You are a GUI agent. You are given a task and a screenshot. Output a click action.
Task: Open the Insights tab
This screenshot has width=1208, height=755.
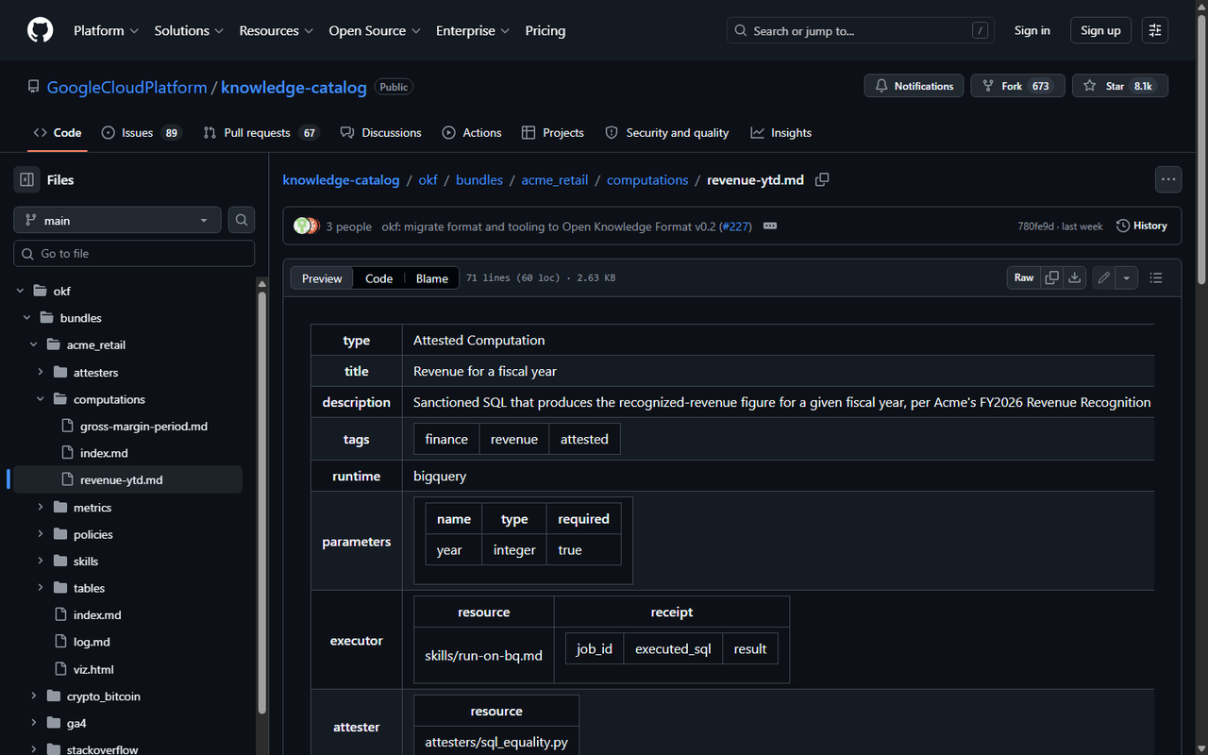pyautogui.click(x=781, y=133)
